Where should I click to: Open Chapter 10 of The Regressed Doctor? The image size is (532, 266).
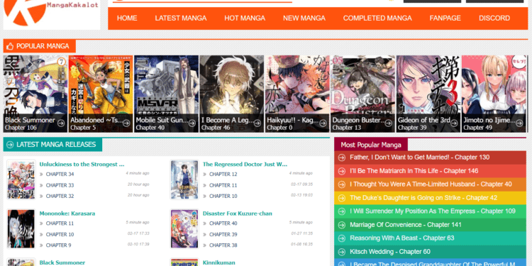click(223, 196)
